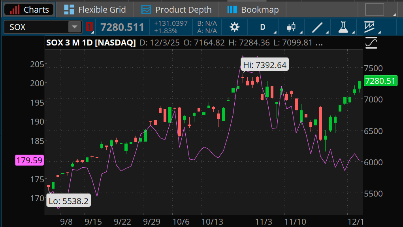Switch to the Bookmap tab
The width and height of the screenshot is (403, 227).
[x=252, y=9]
